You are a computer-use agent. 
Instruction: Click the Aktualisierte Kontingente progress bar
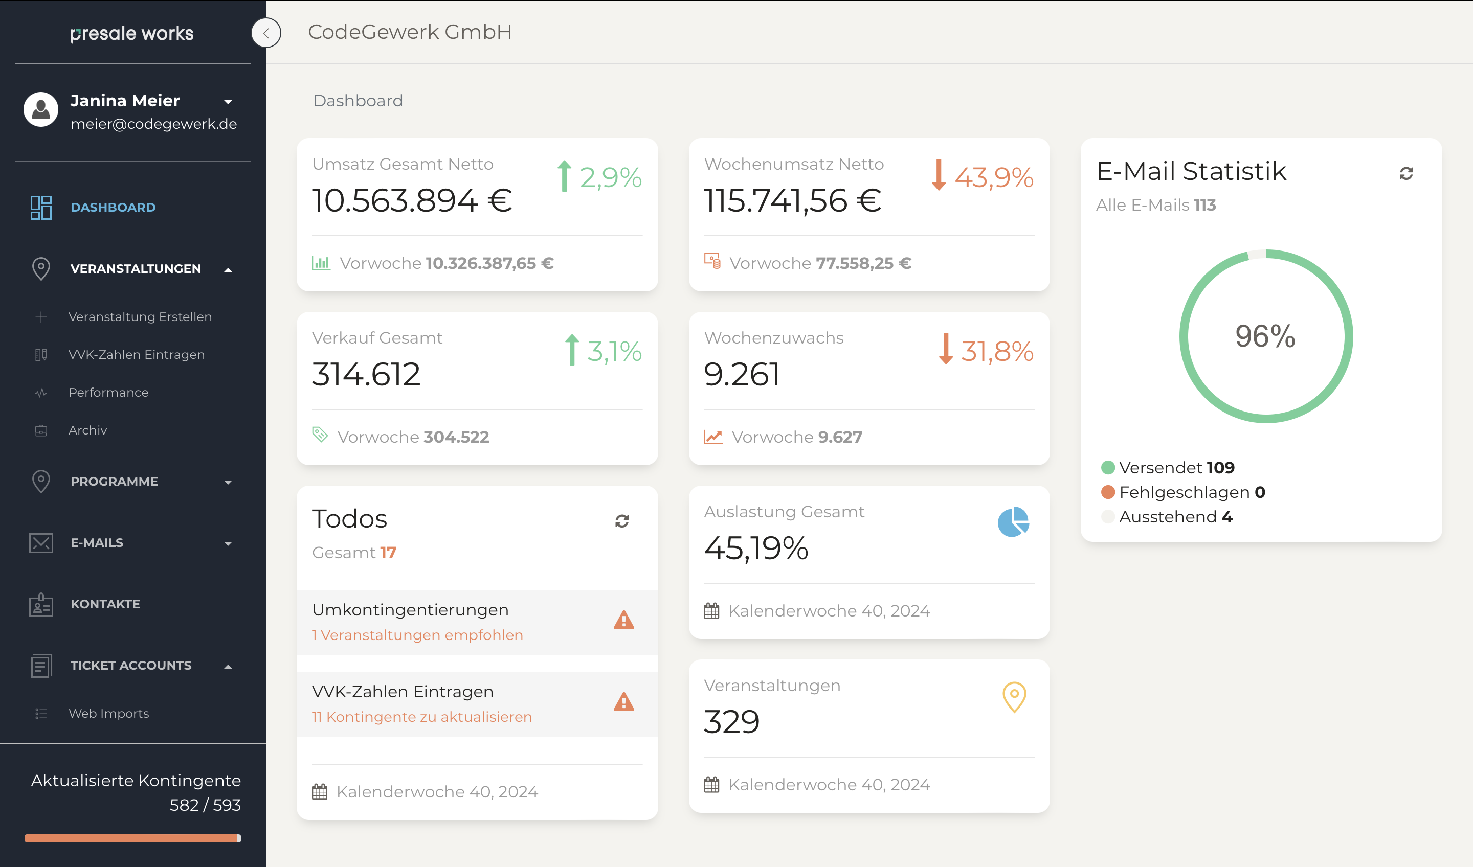click(132, 838)
